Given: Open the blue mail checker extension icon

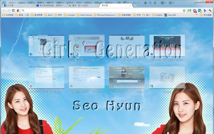Looking at the screenshot, I should tap(200, 11).
